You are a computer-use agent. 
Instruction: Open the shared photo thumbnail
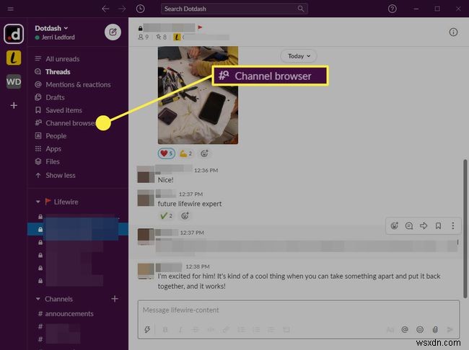(198, 95)
